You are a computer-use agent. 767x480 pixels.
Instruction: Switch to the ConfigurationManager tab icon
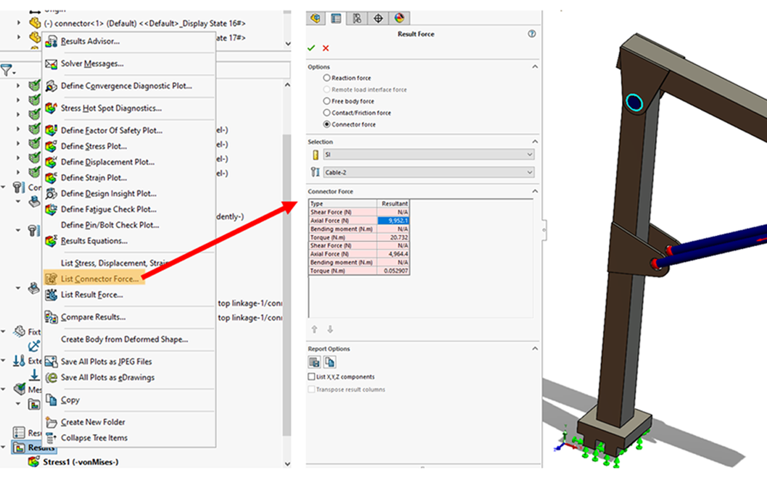click(x=357, y=18)
